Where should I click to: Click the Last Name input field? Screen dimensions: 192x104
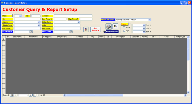coord(27,28)
